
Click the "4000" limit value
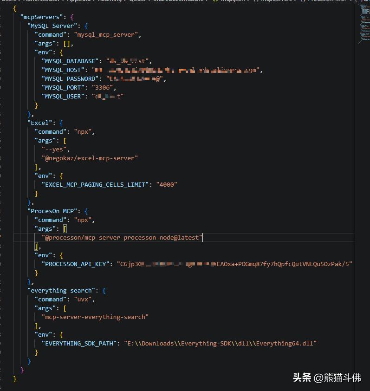coord(169,184)
